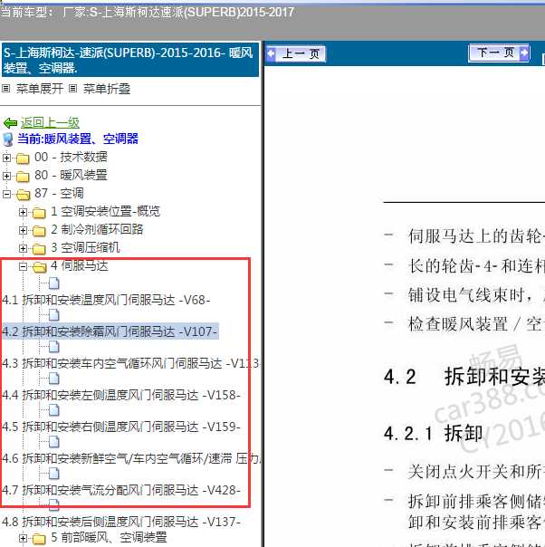Click folder icon of 2 制冷剂循环回路
Image resolution: width=545 pixels, height=547 pixels.
(39, 231)
